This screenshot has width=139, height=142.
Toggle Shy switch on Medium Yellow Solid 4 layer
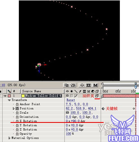(67, 96)
